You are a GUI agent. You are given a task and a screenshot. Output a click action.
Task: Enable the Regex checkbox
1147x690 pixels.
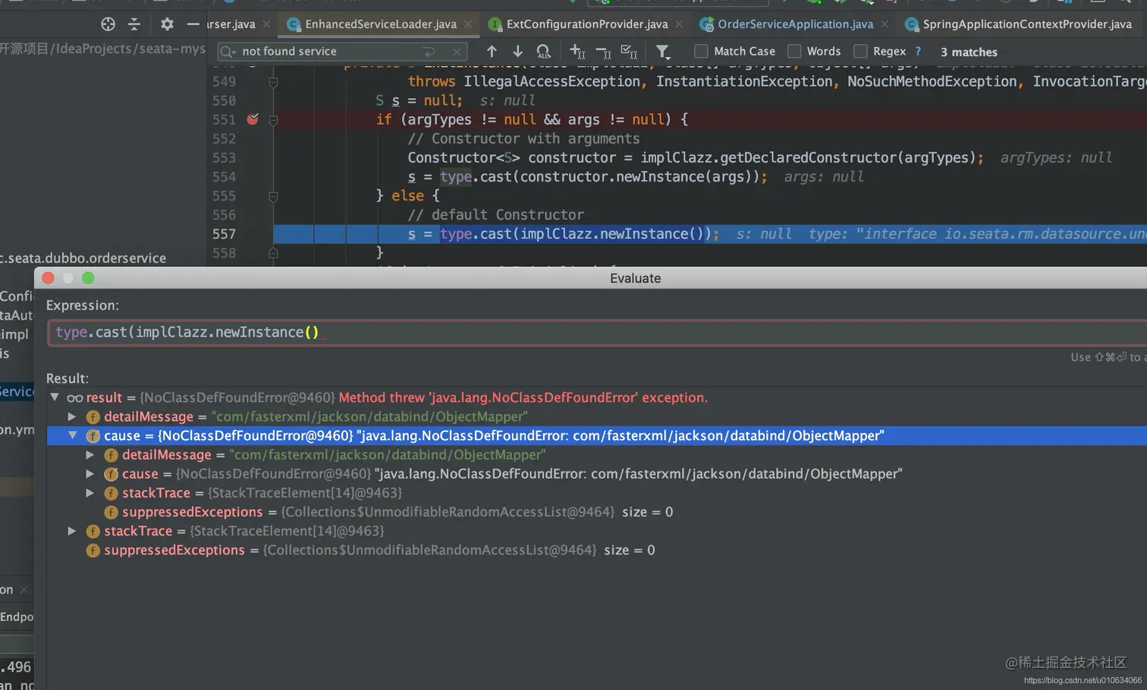860,51
